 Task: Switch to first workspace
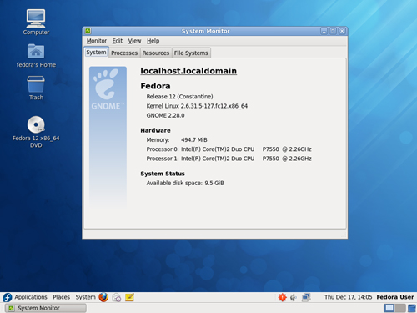(x=389, y=308)
